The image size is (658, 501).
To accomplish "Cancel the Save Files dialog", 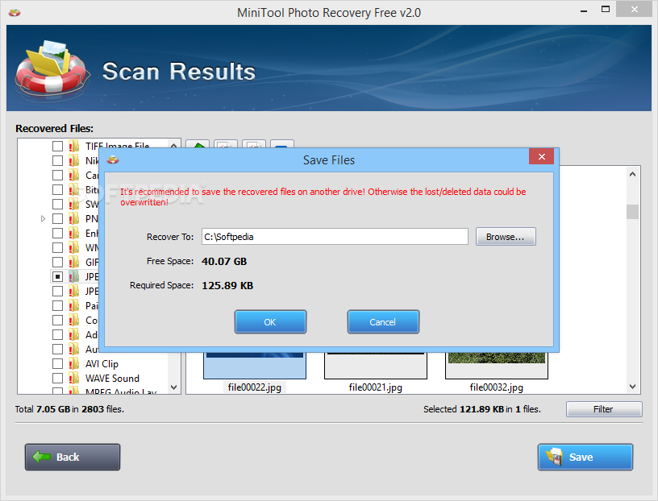I will point(383,322).
